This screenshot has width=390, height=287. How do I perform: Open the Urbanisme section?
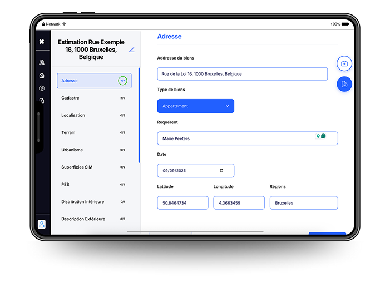[94, 150]
